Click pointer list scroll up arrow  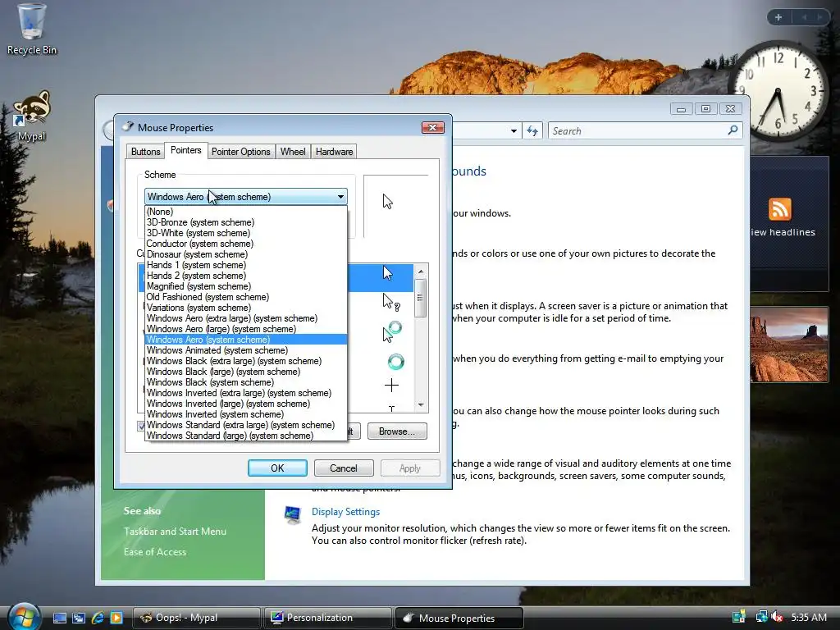pos(421,271)
